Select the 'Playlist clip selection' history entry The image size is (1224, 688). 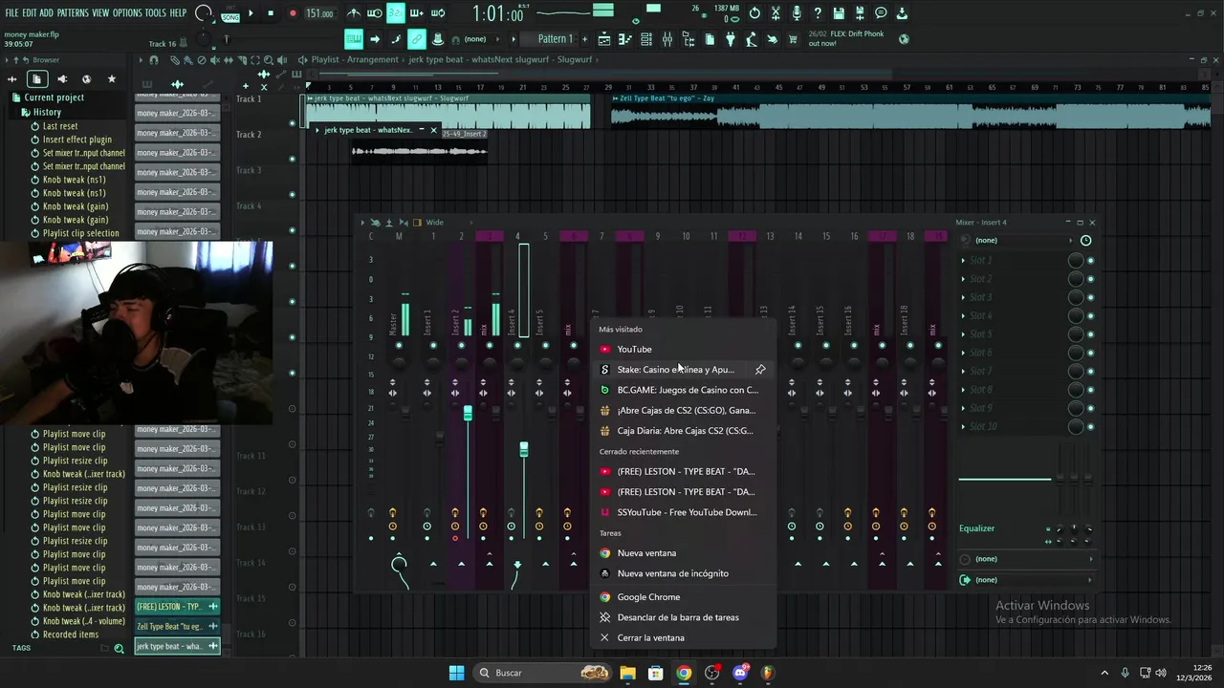click(x=80, y=233)
